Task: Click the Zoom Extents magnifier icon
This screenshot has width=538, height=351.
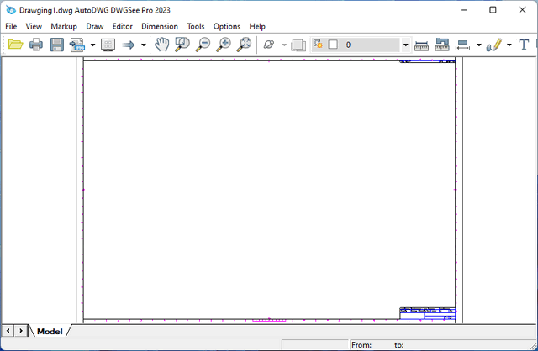Action: coord(245,45)
